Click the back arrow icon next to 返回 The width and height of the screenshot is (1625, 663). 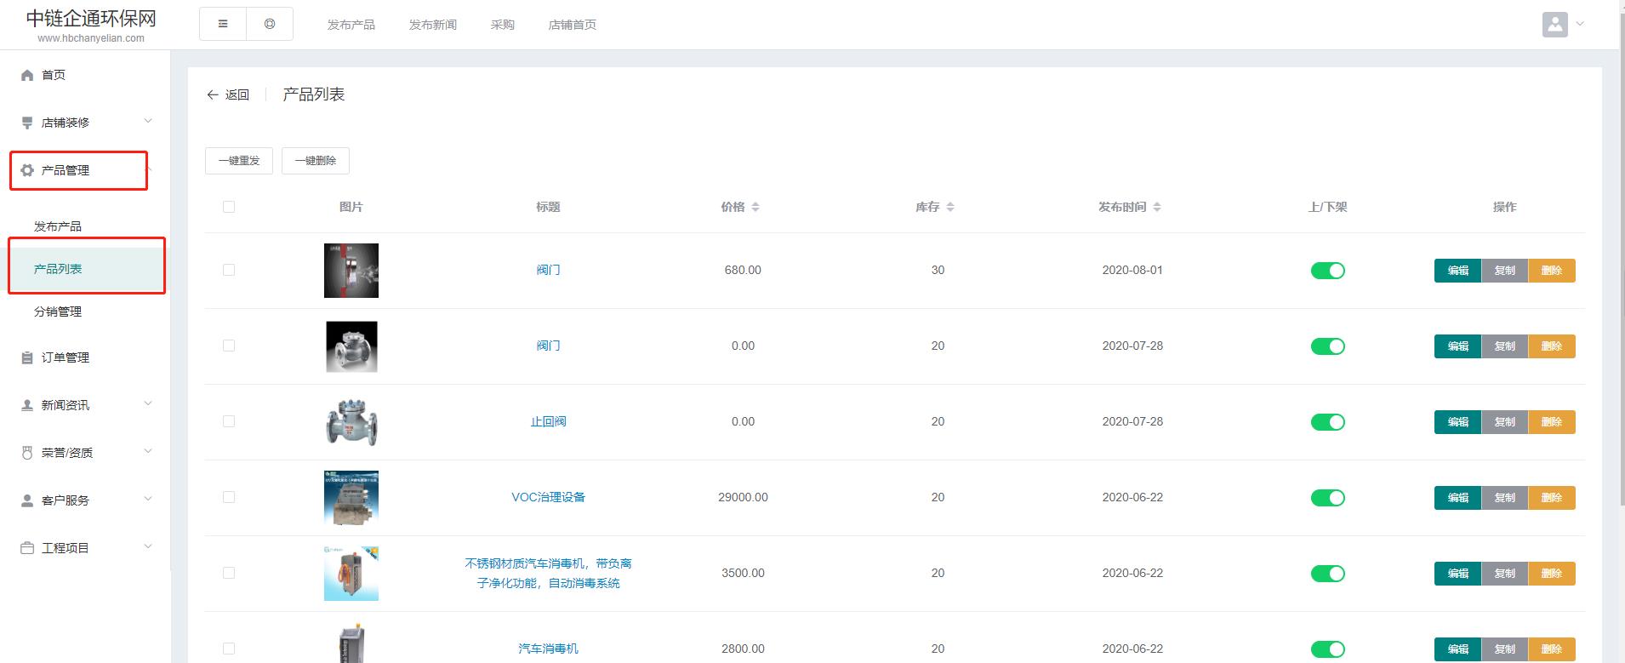[x=213, y=94]
